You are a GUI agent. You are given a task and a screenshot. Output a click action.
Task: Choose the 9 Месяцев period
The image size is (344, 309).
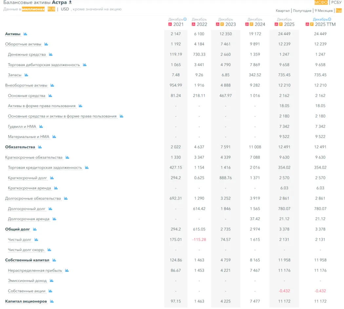323,11
